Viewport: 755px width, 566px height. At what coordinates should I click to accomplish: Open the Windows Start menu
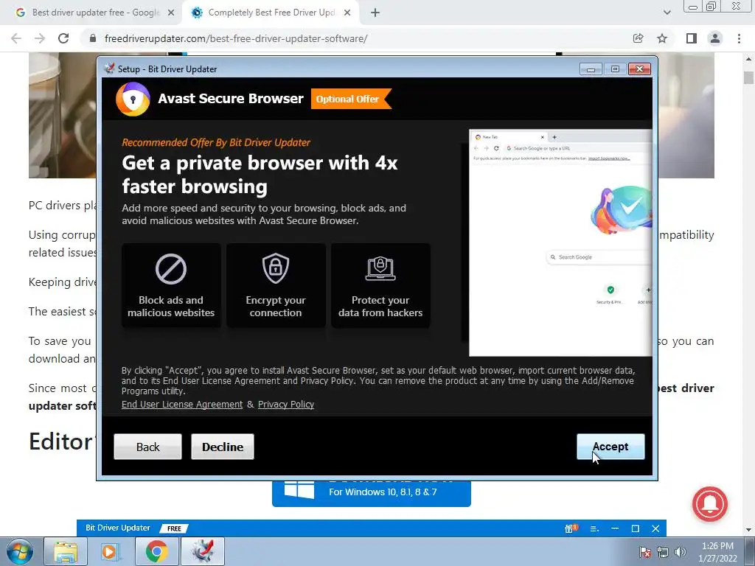coord(19,551)
